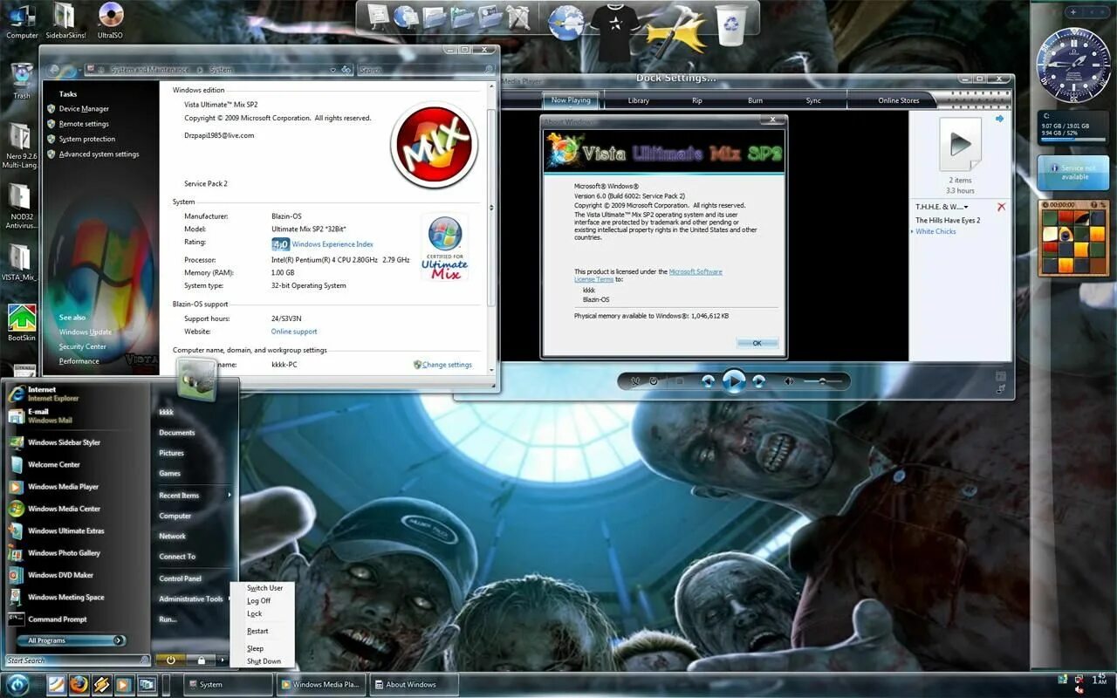Choose Switch User from the power menu
Screen dimensions: 1117x698
coord(264,588)
